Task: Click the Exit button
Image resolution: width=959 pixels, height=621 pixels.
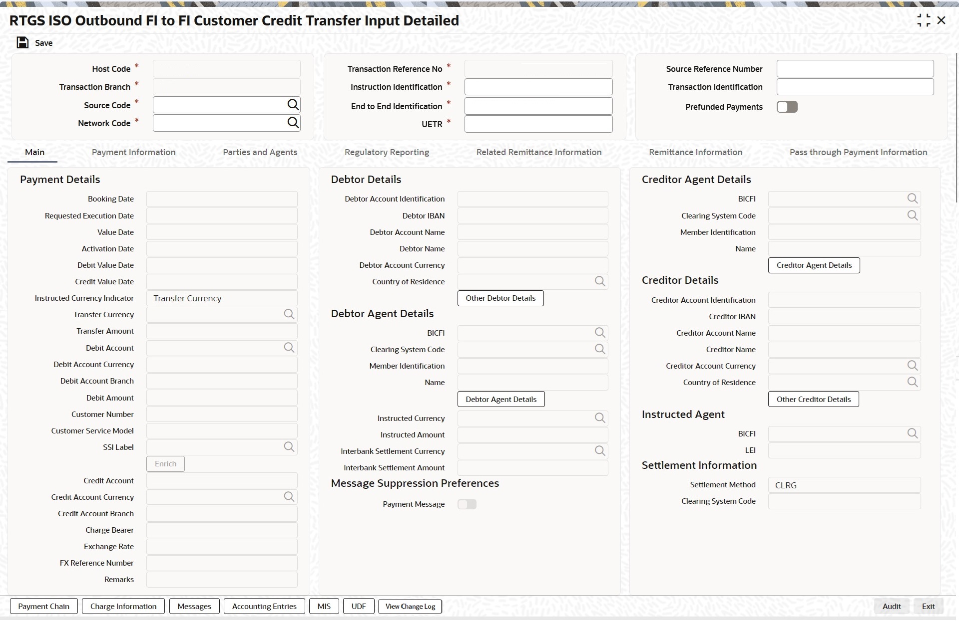Action: pos(928,607)
